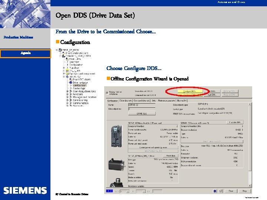
Task: Select Configuration under the servo drive tree
Action: coord(79,86)
